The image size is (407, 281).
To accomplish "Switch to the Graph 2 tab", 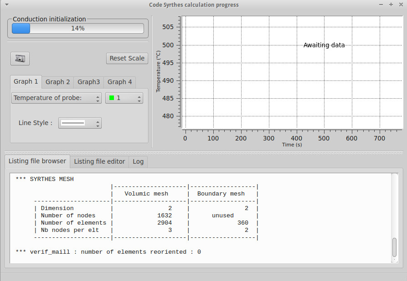I will coord(58,82).
